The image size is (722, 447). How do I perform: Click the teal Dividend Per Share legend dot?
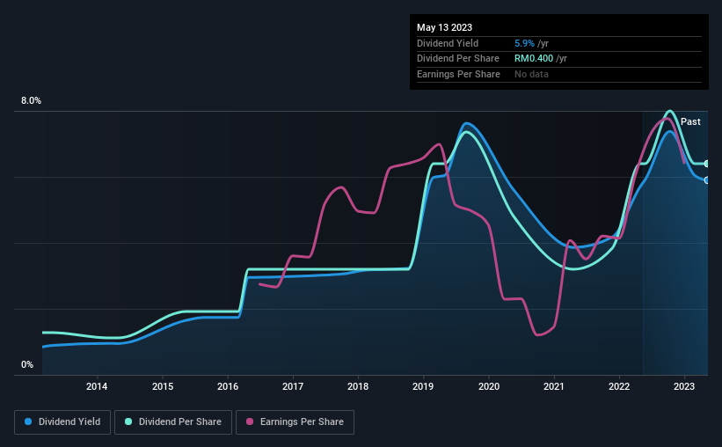coord(128,421)
